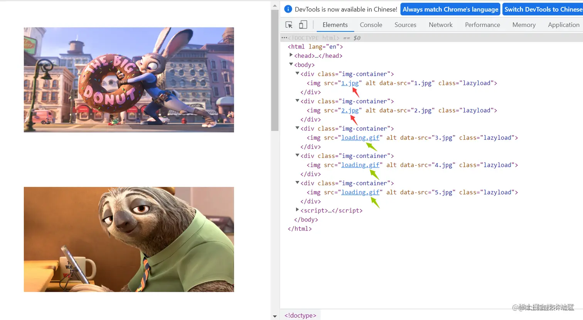Open the 2.jpg src link
583x320 pixels.
350,111
